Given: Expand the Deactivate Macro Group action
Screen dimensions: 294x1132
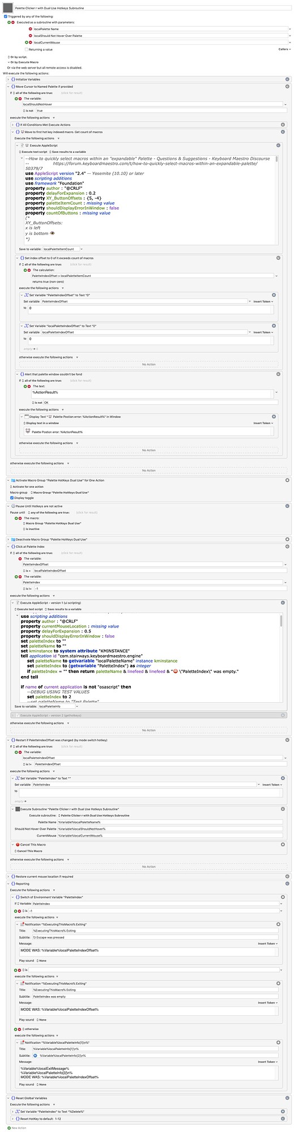Looking at the screenshot, I should [x=8, y=539].
